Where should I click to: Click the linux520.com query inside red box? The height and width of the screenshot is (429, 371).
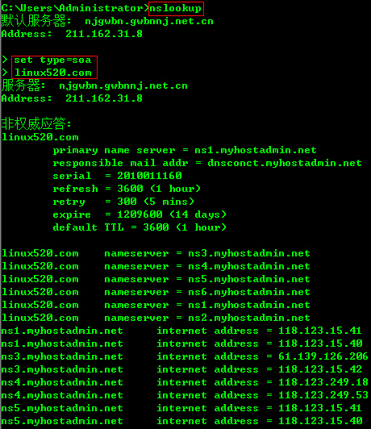[53, 73]
